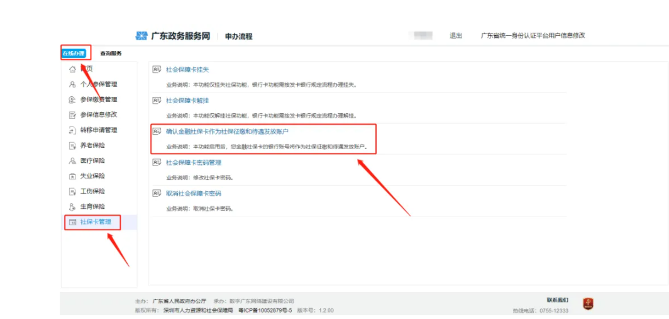Select 医疗保险 in the left menu
Viewport: 669px width, 319px height.
[92, 160]
